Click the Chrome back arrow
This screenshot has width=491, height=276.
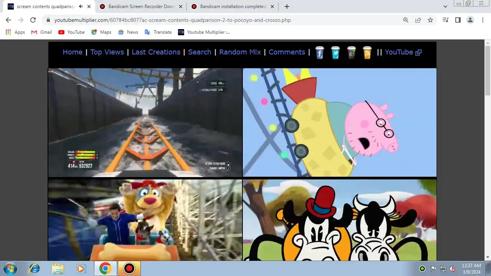coord(8,20)
